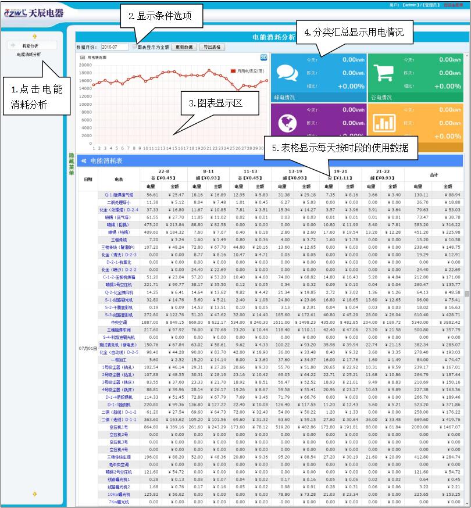Click the 56.61 value in Q-1 row
This screenshot has height=508, width=471.
pyautogui.click(x=152, y=195)
